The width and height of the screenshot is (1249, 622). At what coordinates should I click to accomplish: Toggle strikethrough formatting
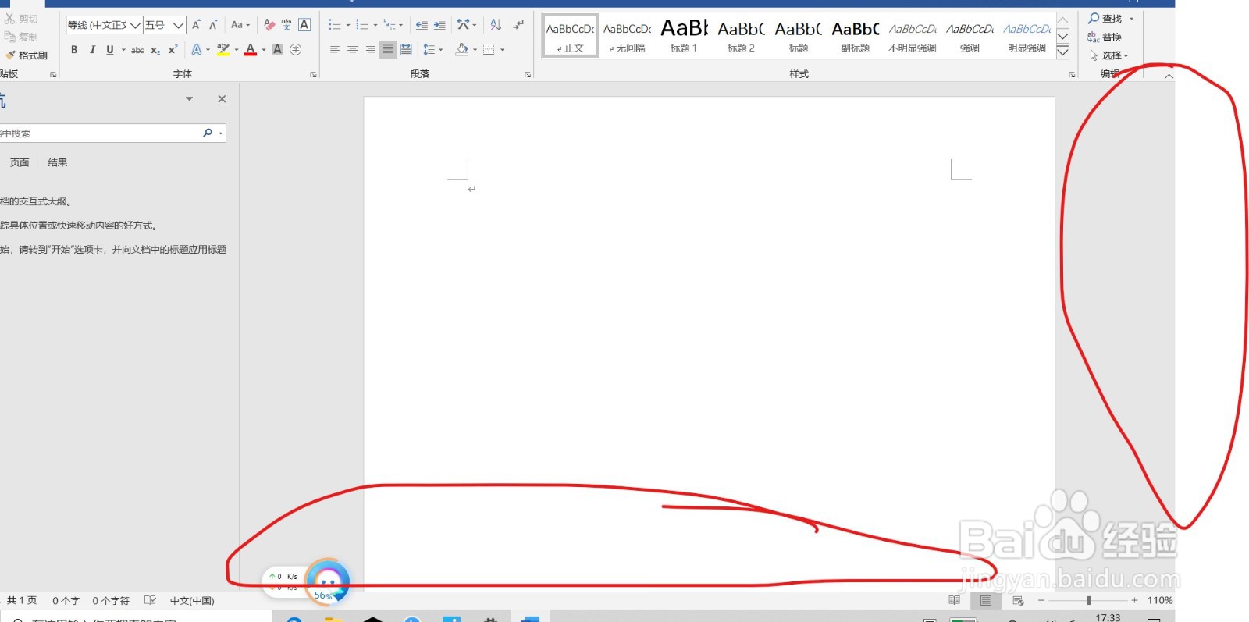pos(137,50)
